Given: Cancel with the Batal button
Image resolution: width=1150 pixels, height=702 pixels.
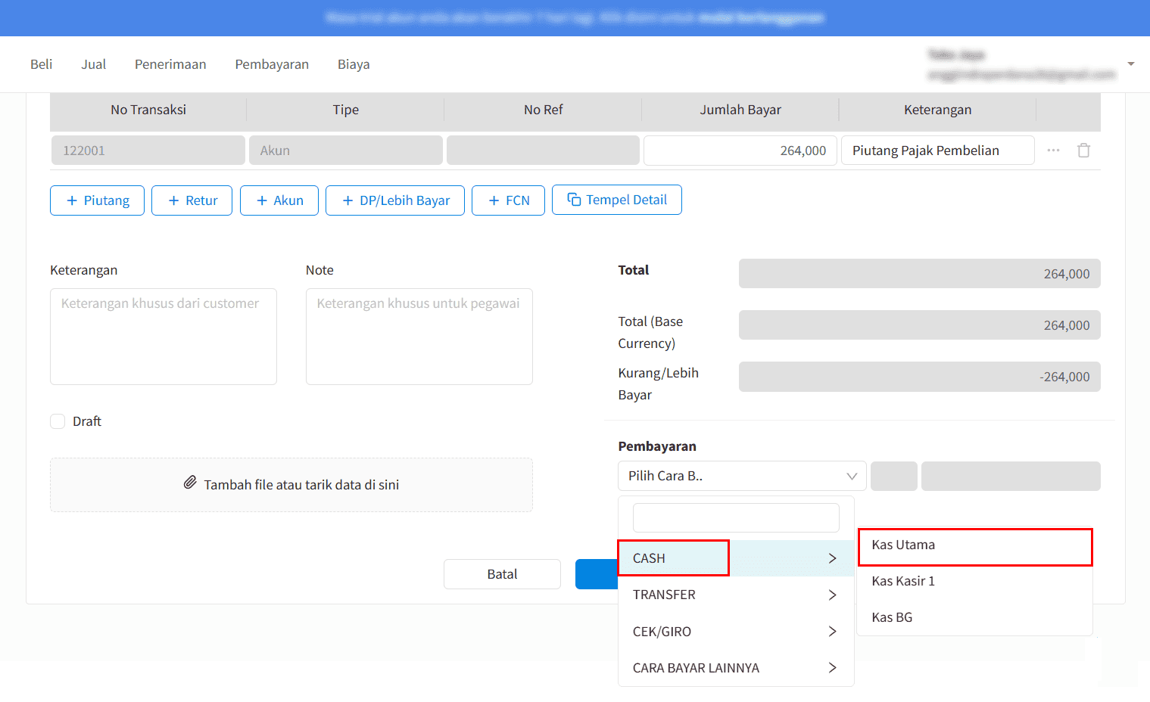Looking at the screenshot, I should 502,574.
